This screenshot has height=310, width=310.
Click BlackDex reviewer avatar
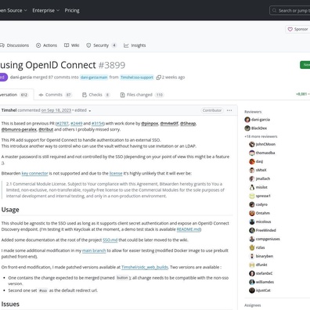[x=247, y=128]
